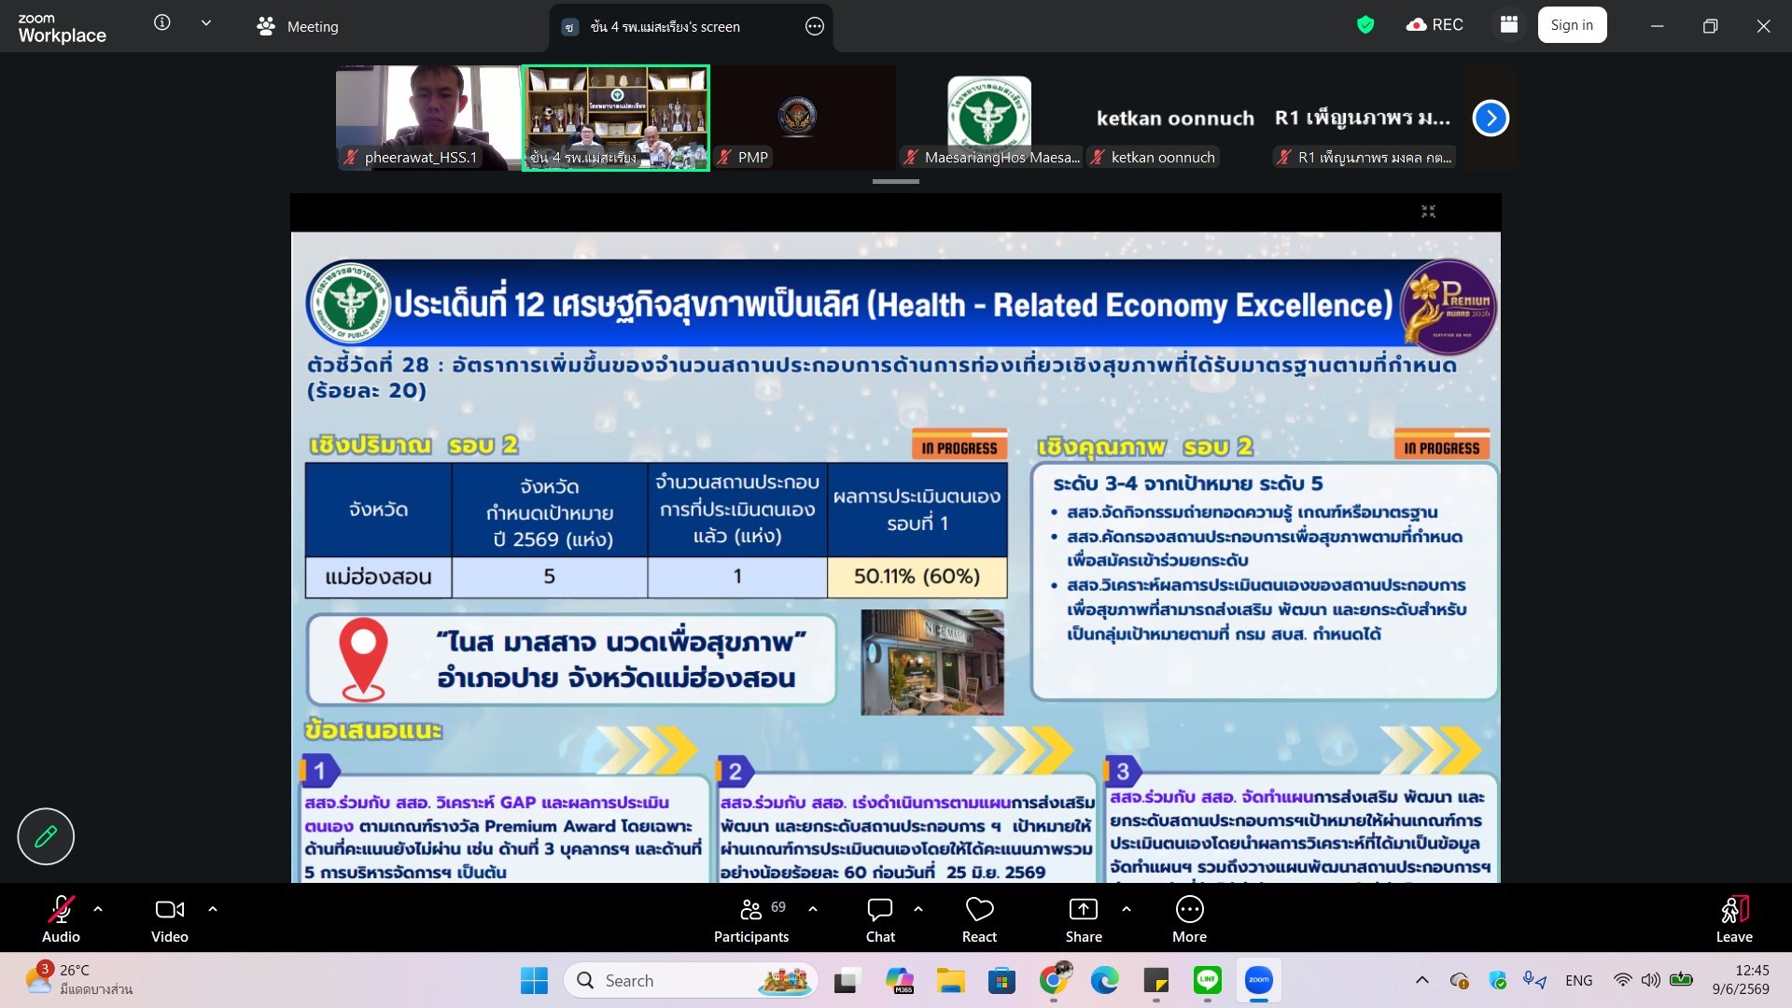This screenshot has height=1008, width=1792.
Task: Expand the dropdown chevron beside meeting info
Action: [206, 23]
